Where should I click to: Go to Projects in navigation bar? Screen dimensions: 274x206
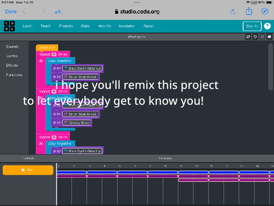pos(66,26)
